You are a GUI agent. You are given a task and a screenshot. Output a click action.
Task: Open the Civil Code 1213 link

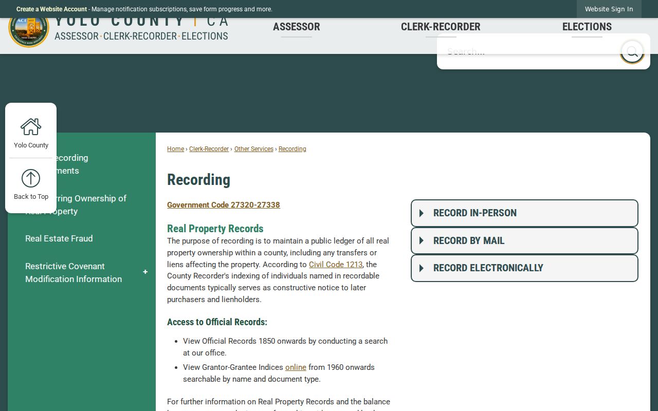point(336,265)
